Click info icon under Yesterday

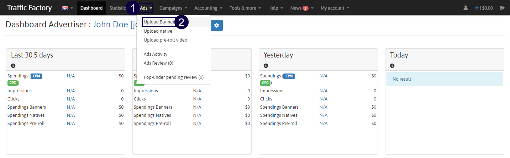point(266,66)
